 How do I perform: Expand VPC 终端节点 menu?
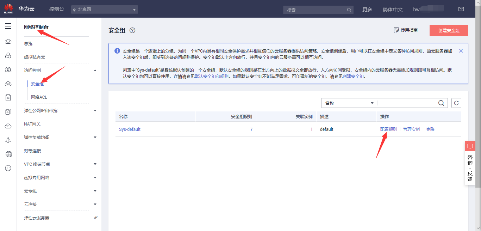tap(95, 164)
